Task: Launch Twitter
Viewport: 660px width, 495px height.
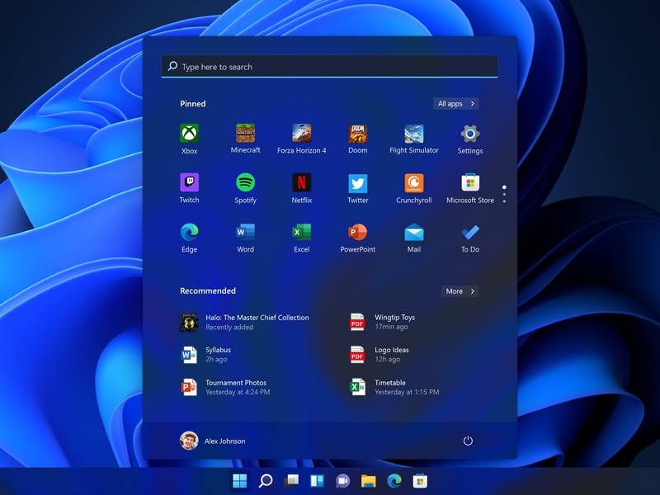Action: pyautogui.click(x=358, y=188)
